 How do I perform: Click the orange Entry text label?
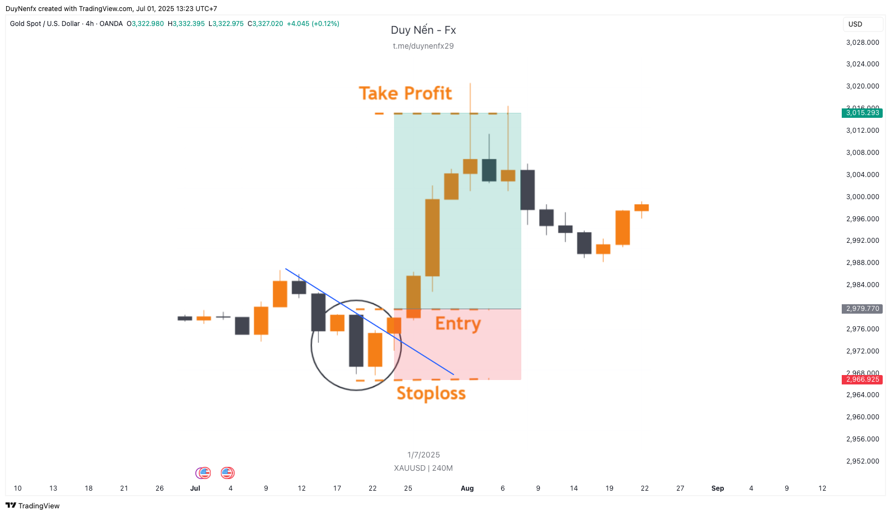458,323
